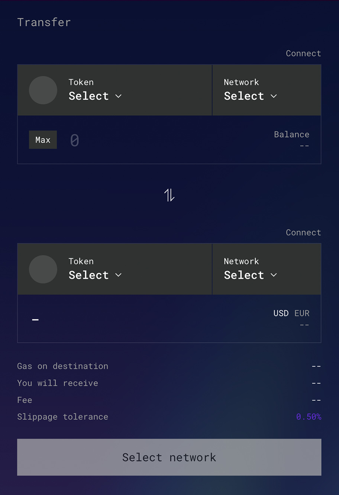Click the chevron beside source Token Select
Image resolution: width=339 pixels, height=495 pixels.
(119, 96)
